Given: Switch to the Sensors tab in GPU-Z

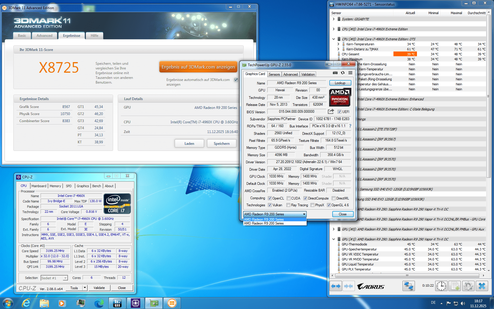Looking at the screenshot, I should tap(274, 74).
